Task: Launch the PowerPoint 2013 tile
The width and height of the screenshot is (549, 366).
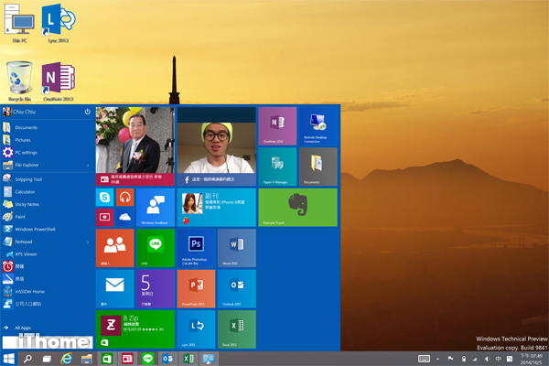Action: (196, 288)
